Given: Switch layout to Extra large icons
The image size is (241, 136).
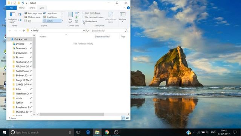Looking at the screenshot, I should point(33,13).
